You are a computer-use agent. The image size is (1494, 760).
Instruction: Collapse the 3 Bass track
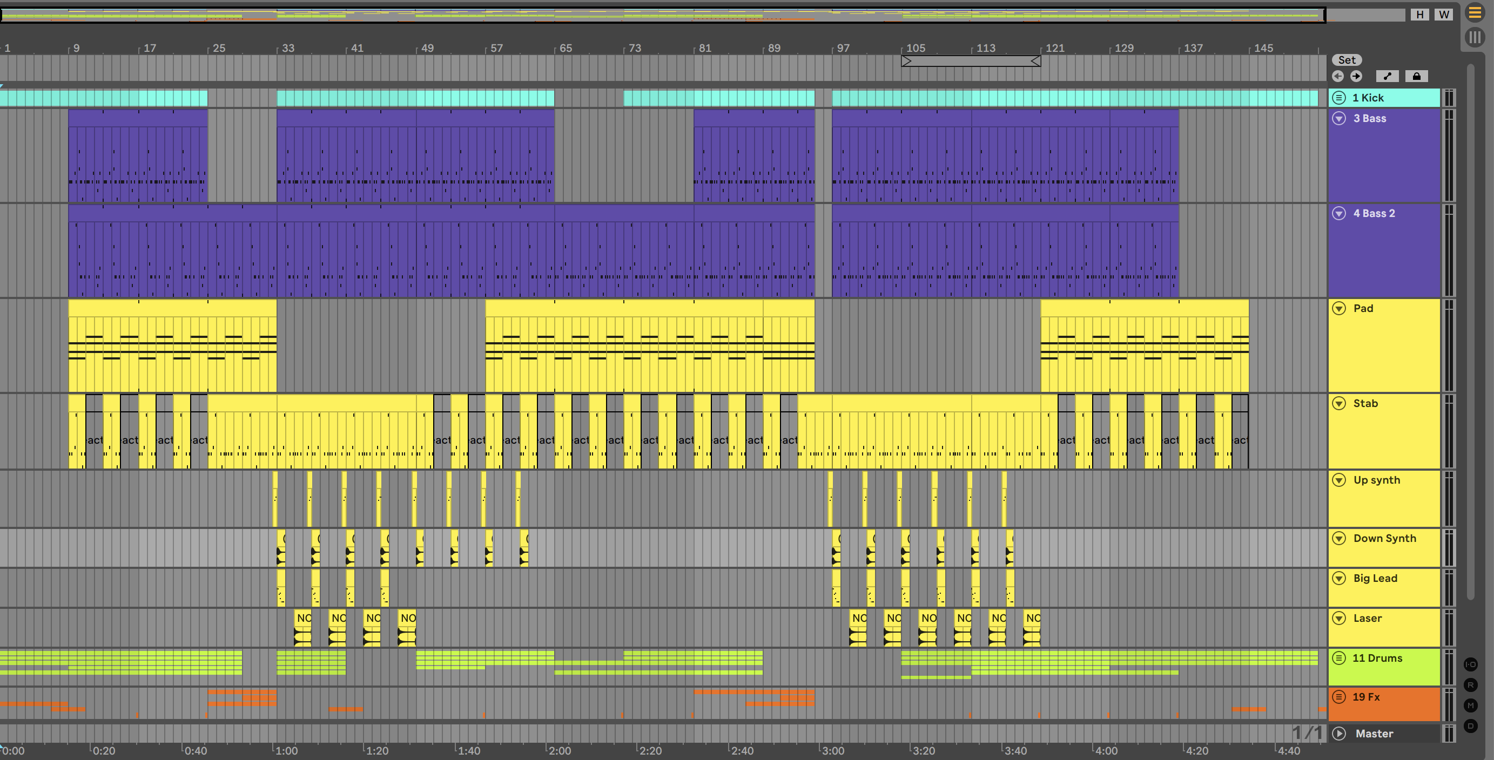[x=1338, y=118]
